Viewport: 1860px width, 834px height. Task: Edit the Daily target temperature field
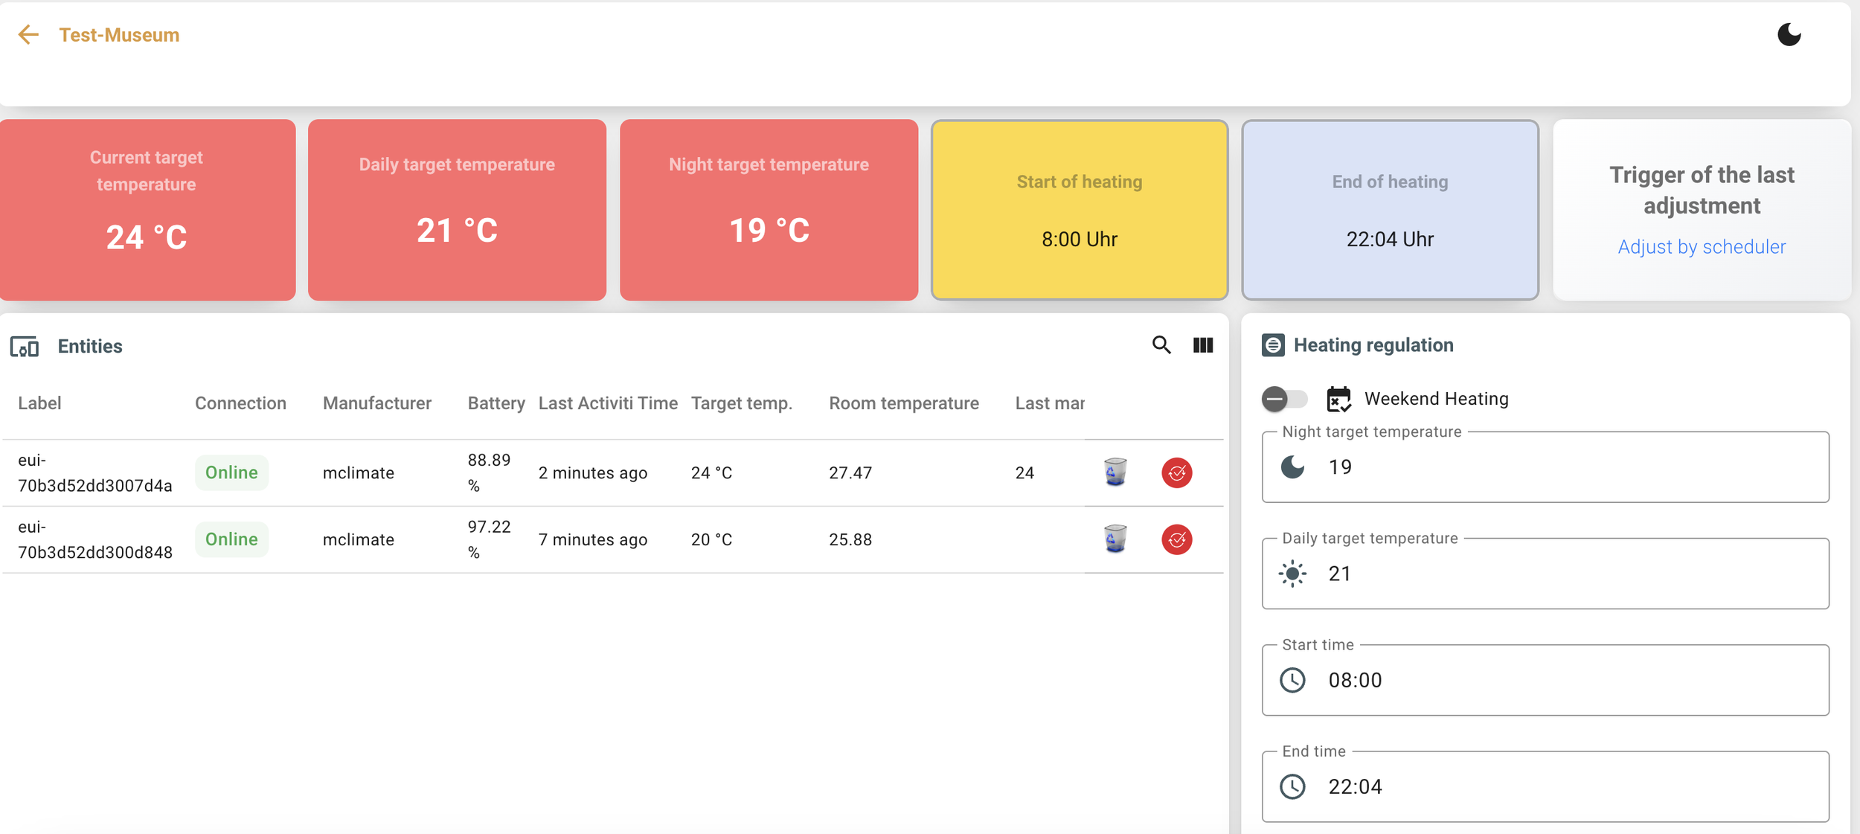click(1562, 574)
